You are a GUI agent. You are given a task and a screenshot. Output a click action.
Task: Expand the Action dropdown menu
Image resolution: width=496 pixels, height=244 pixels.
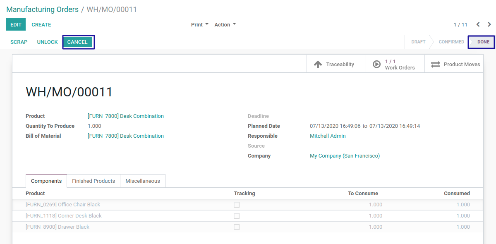click(225, 25)
